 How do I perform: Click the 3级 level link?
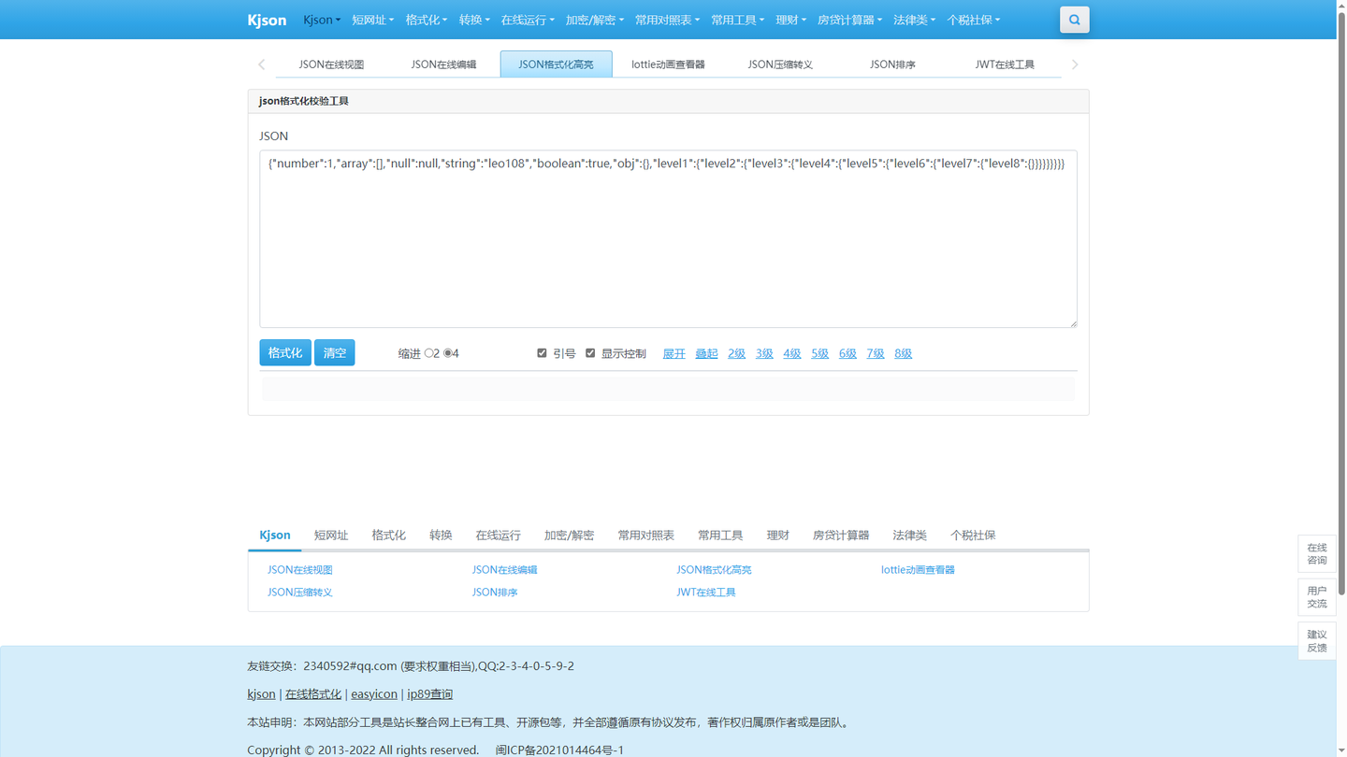(x=764, y=353)
